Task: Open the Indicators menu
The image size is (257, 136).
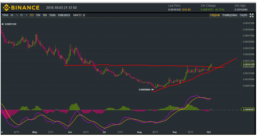Action: click(x=64, y=15)
